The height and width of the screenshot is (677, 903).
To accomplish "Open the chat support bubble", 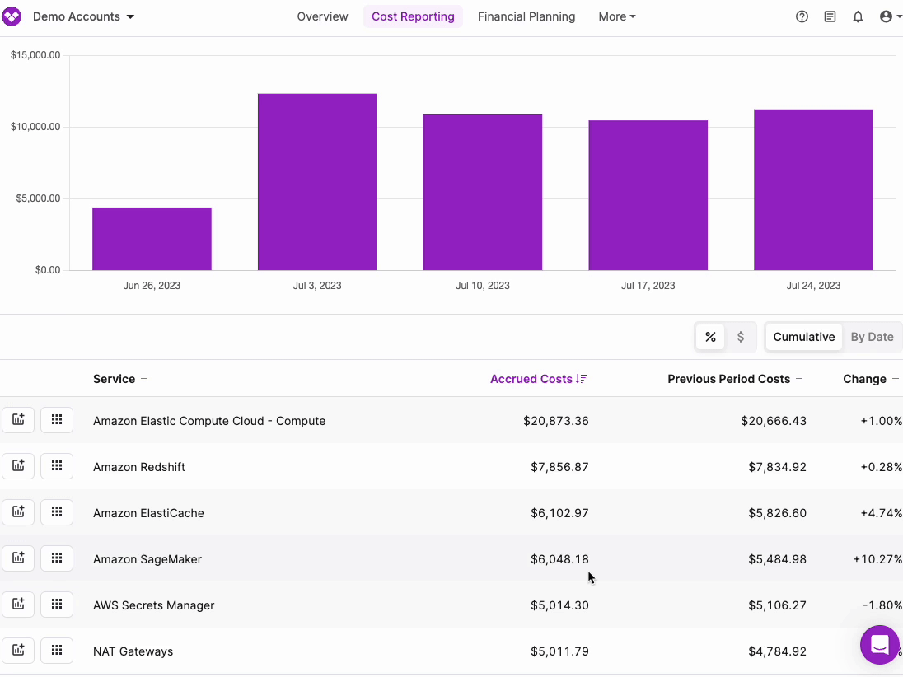I will (x=879, y=644).
